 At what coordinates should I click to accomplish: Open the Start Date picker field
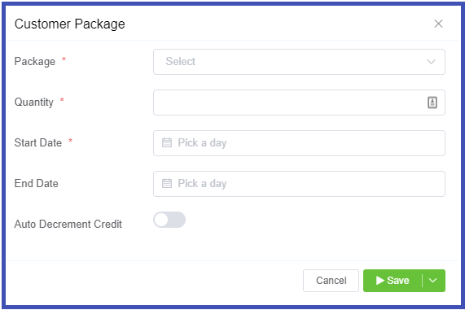(x=299, y=143)
